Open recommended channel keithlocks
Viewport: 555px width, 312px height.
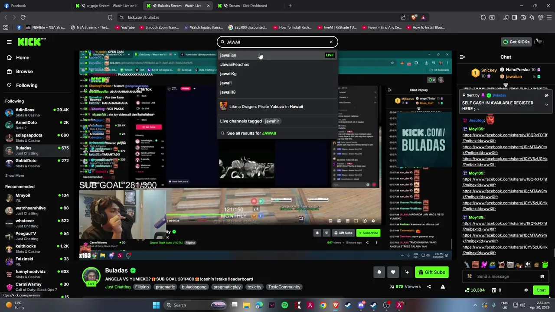click(x=36, y=249)
